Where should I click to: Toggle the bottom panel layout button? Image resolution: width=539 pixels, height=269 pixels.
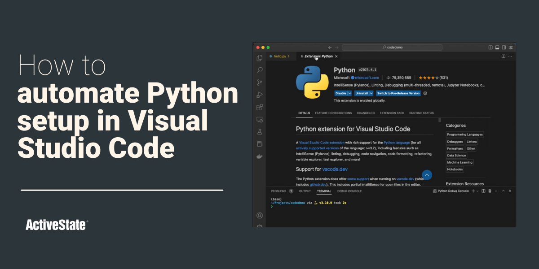[497, 48]
